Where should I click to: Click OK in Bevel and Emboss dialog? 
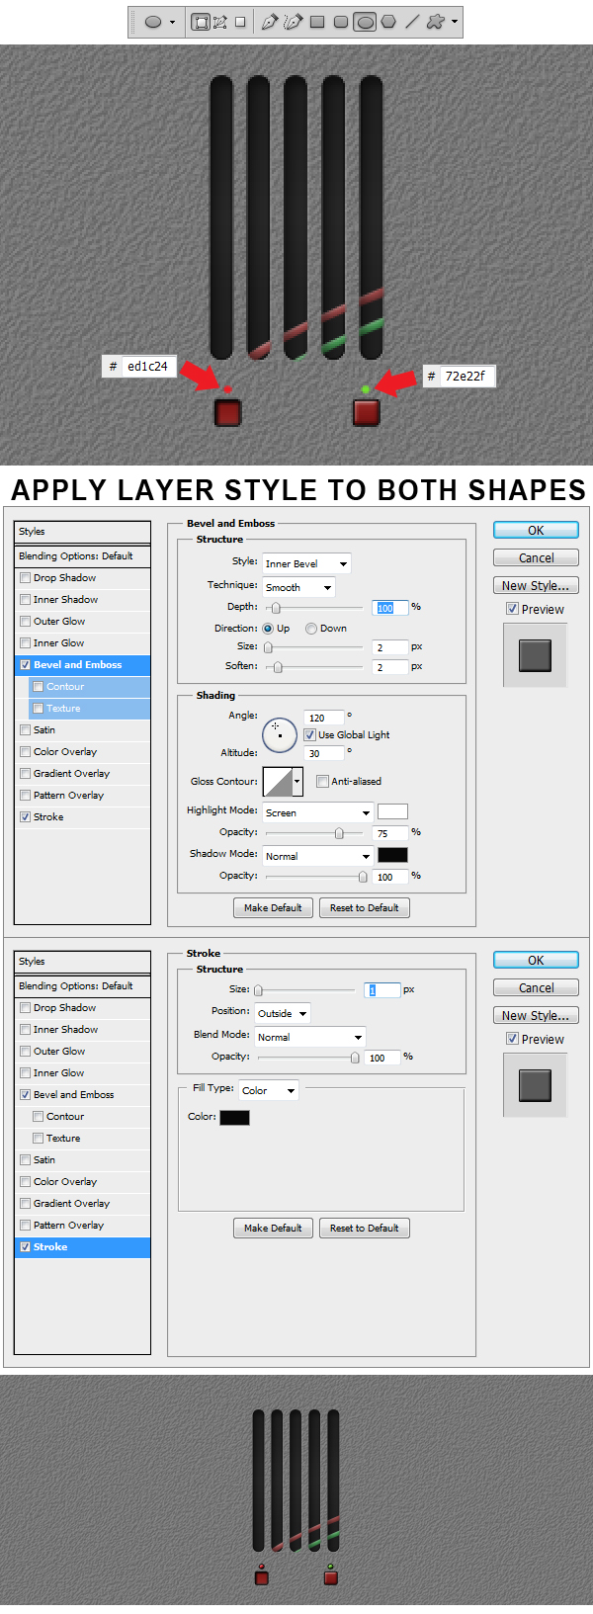536,530
